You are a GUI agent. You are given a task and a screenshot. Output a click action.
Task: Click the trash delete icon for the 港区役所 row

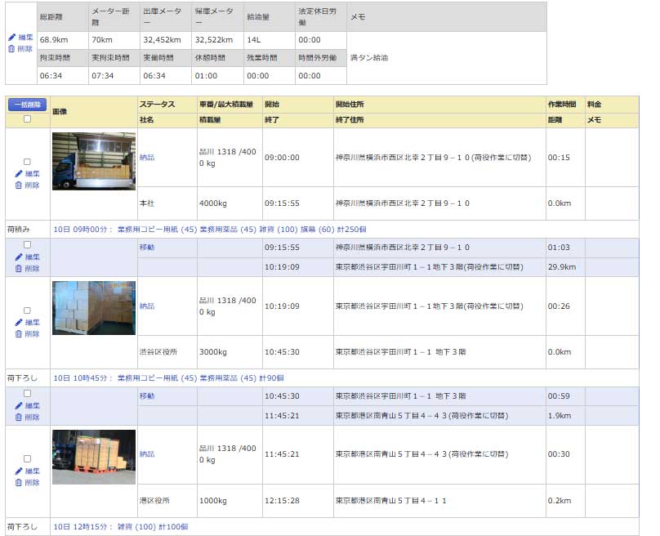pos(19,483)
